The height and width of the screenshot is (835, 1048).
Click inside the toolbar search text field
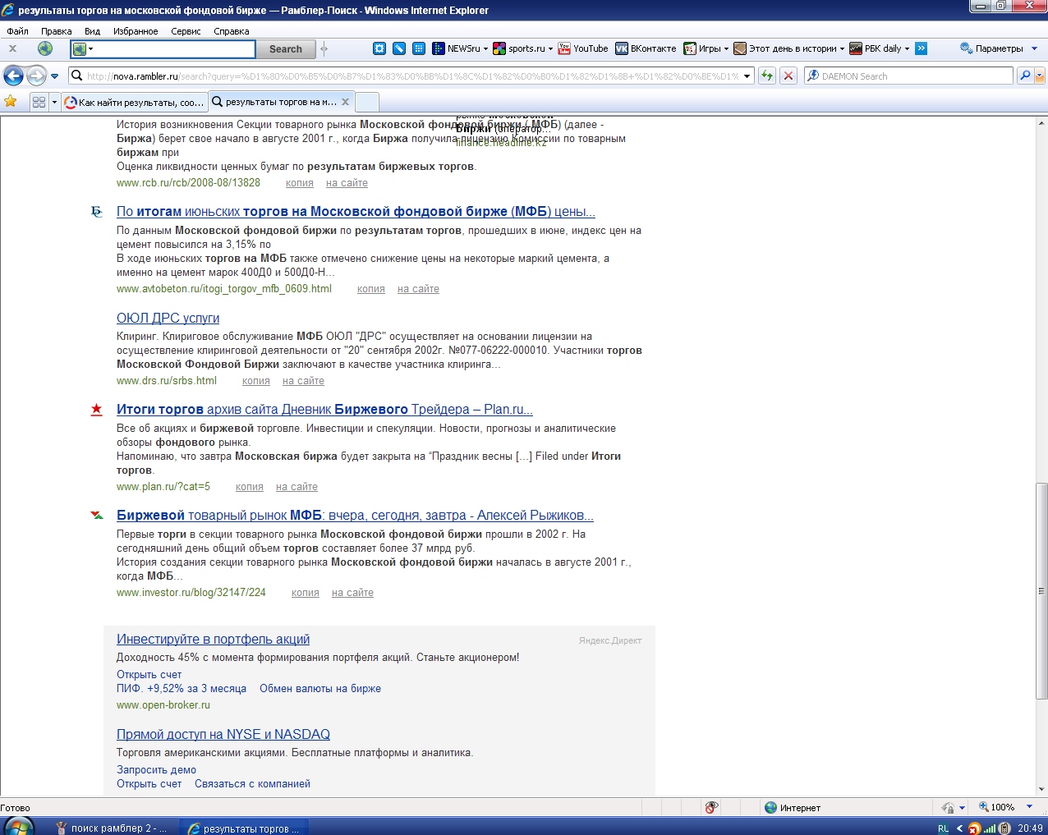(174, 49)
